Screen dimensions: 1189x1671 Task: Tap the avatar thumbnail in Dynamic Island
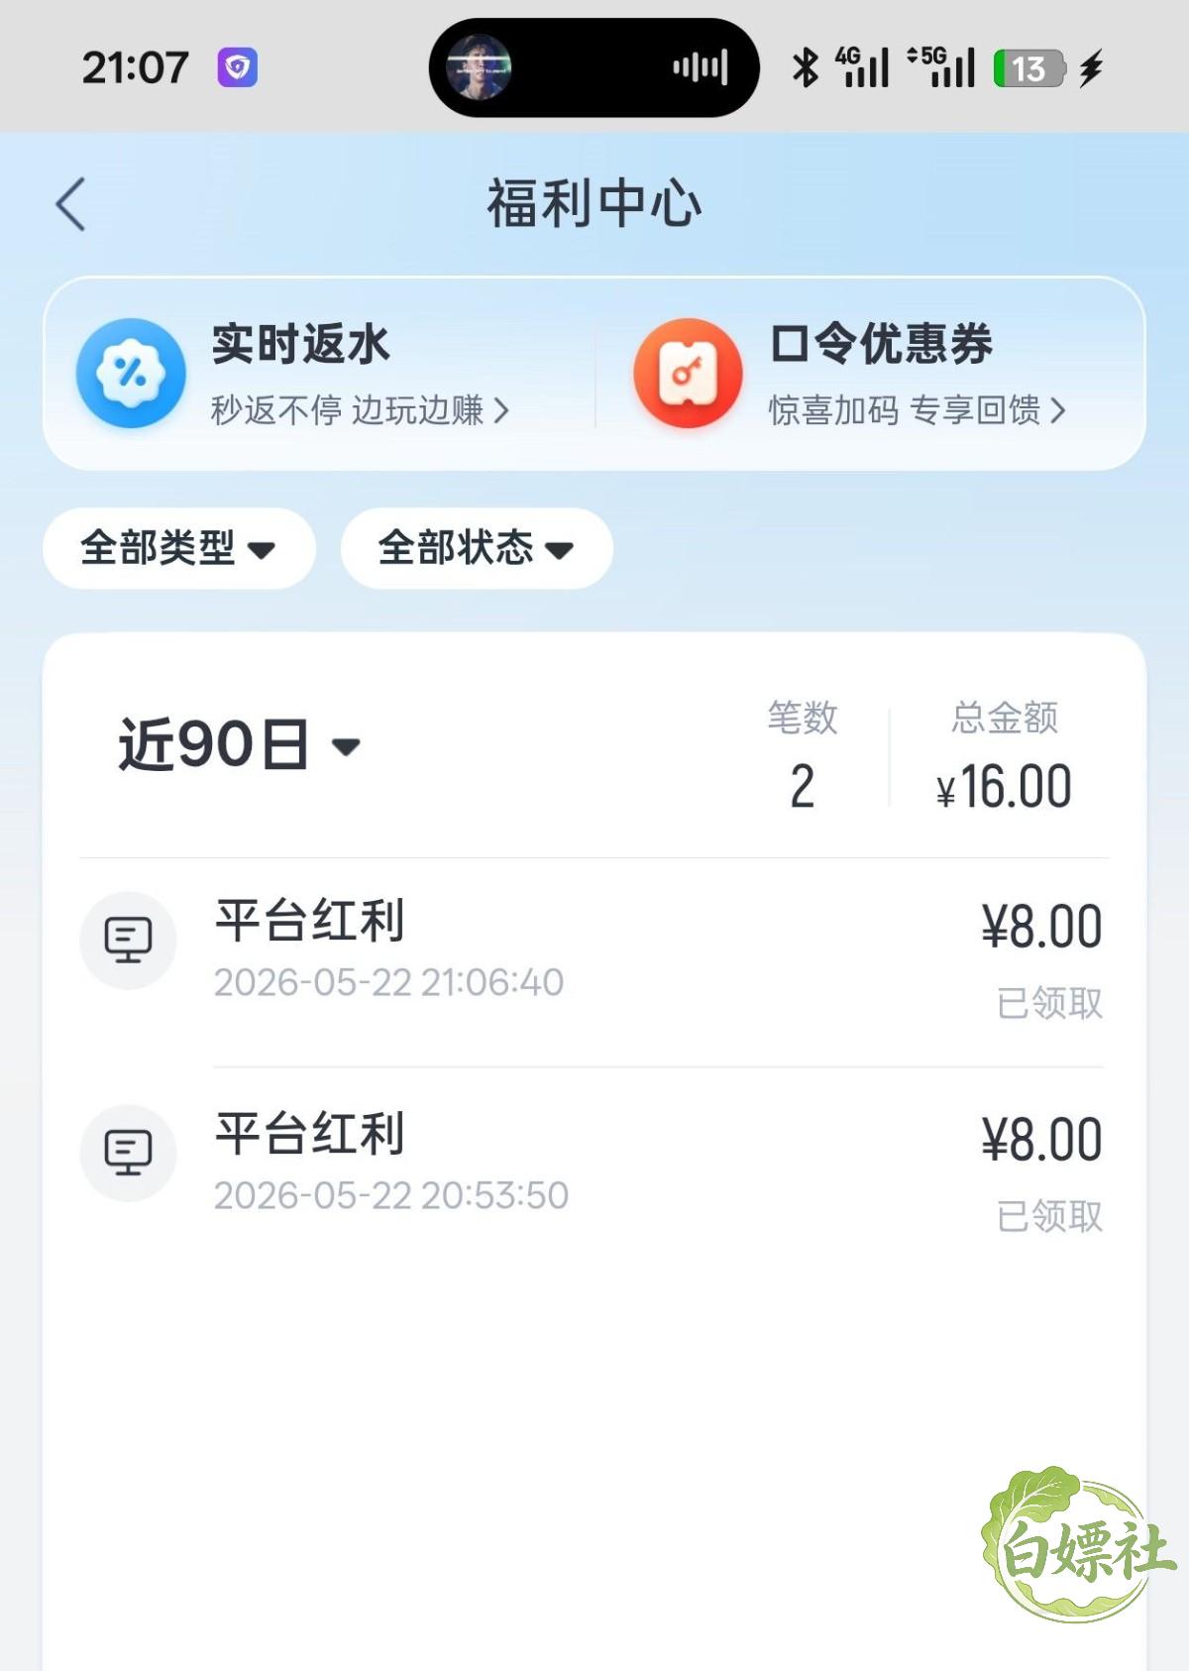(x=479, y=67)
